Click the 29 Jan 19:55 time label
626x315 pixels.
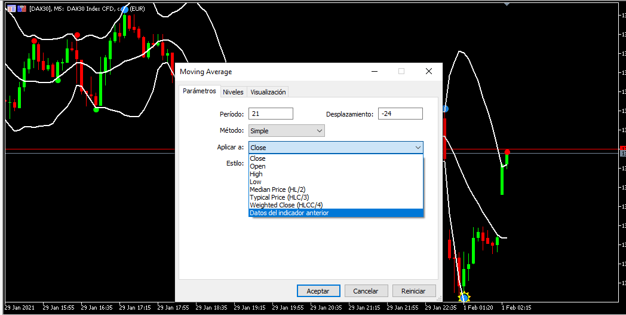click(288, 307)
